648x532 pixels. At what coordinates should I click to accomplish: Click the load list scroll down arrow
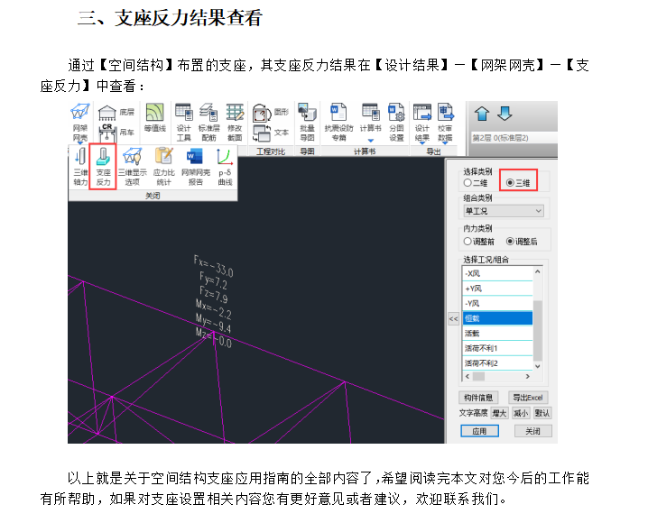pyautogui.click(x=538, y=366)
